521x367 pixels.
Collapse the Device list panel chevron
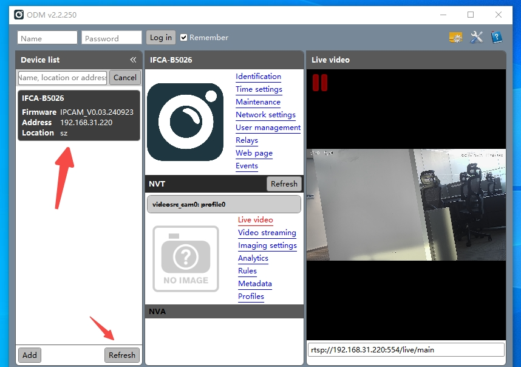133,60
